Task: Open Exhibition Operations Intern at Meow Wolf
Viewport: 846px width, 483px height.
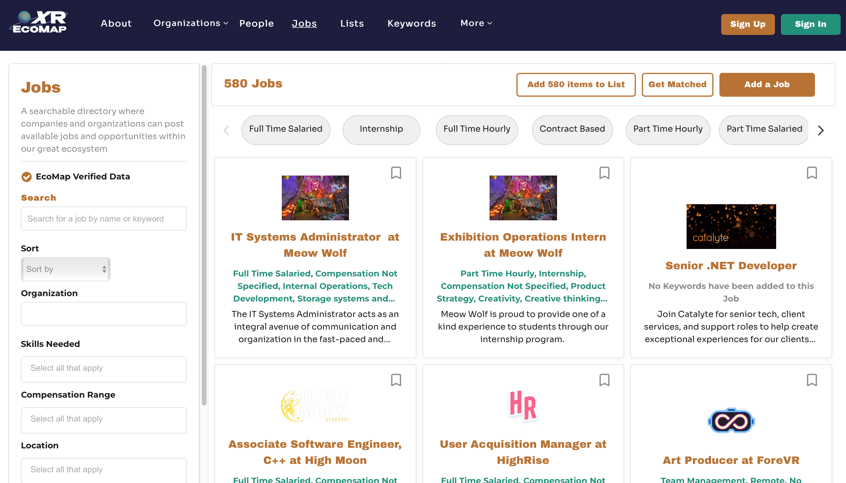Action: (523, 245)
